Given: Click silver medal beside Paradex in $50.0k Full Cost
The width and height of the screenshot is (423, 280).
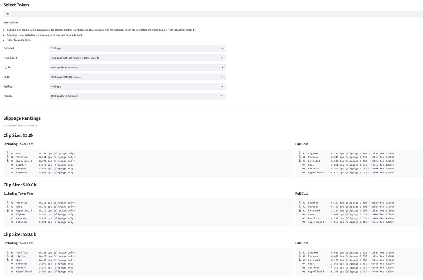Looking at the screenshot, I should [x=300, y=256].
